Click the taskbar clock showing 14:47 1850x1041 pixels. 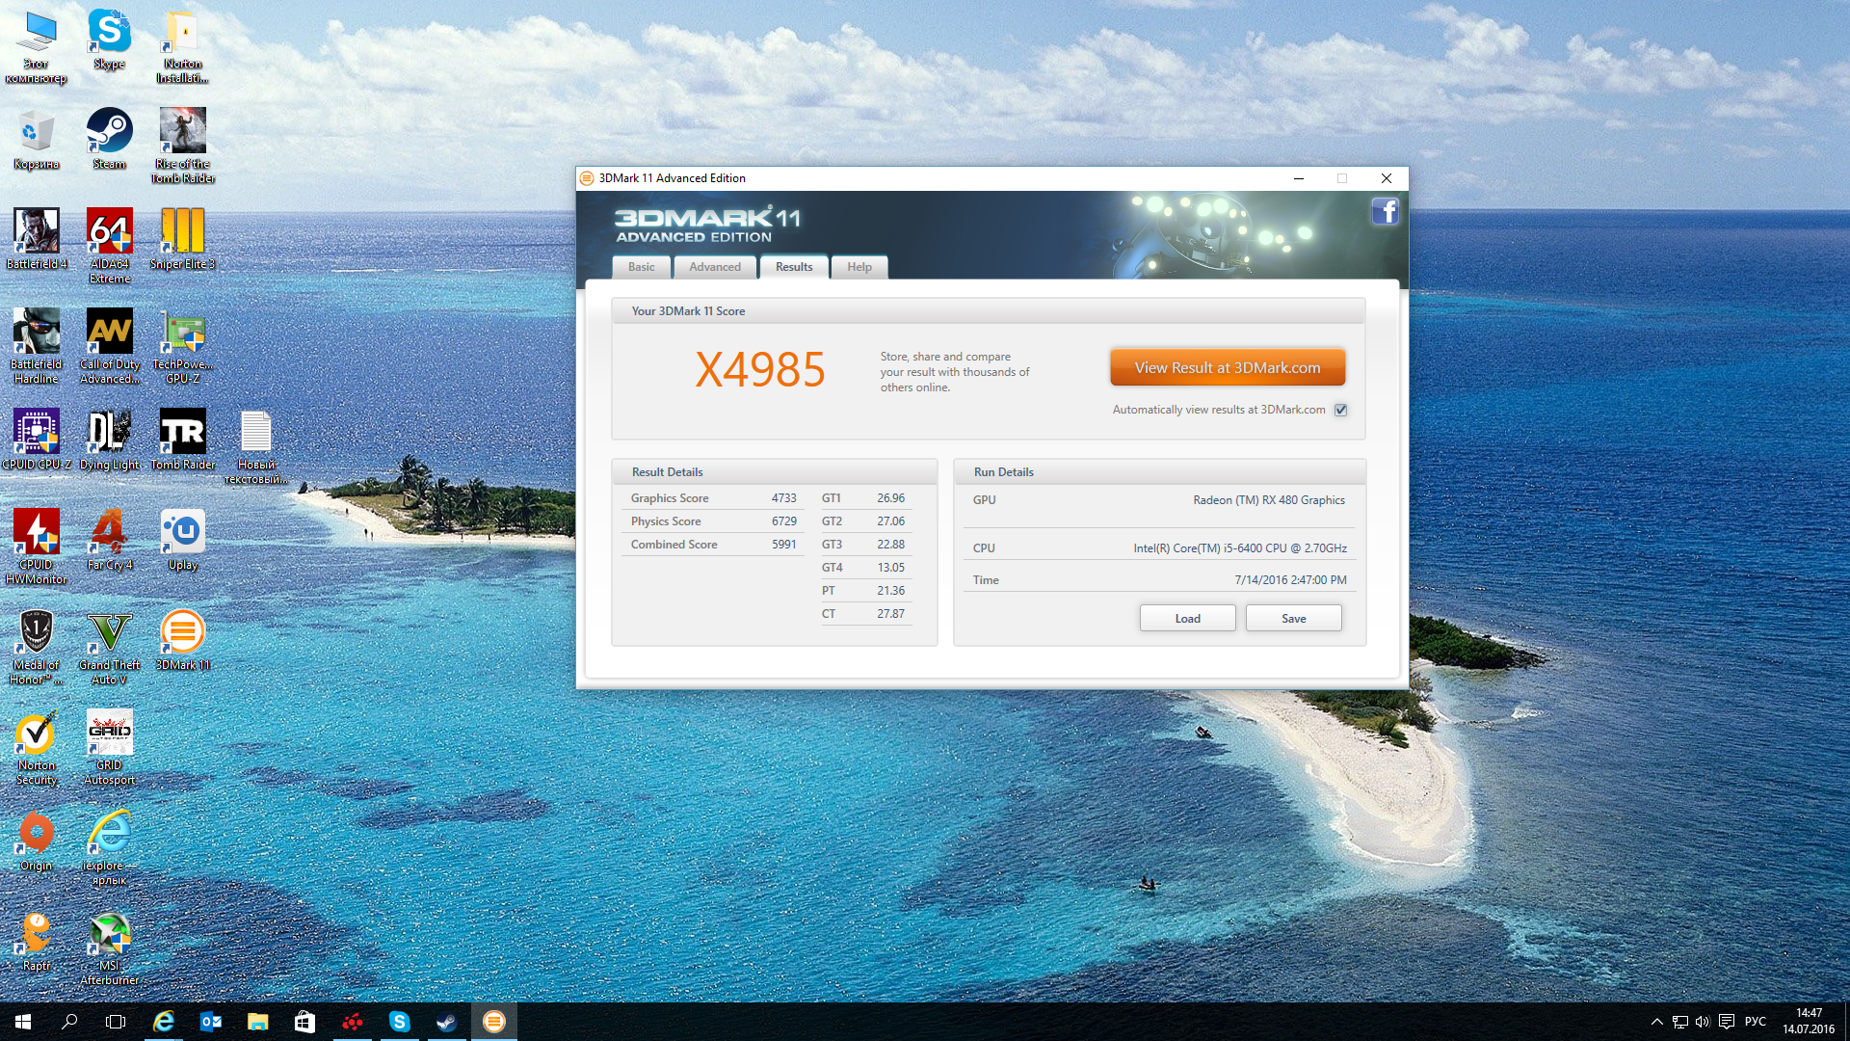pyautogui.click(x=1808, y=1021)
